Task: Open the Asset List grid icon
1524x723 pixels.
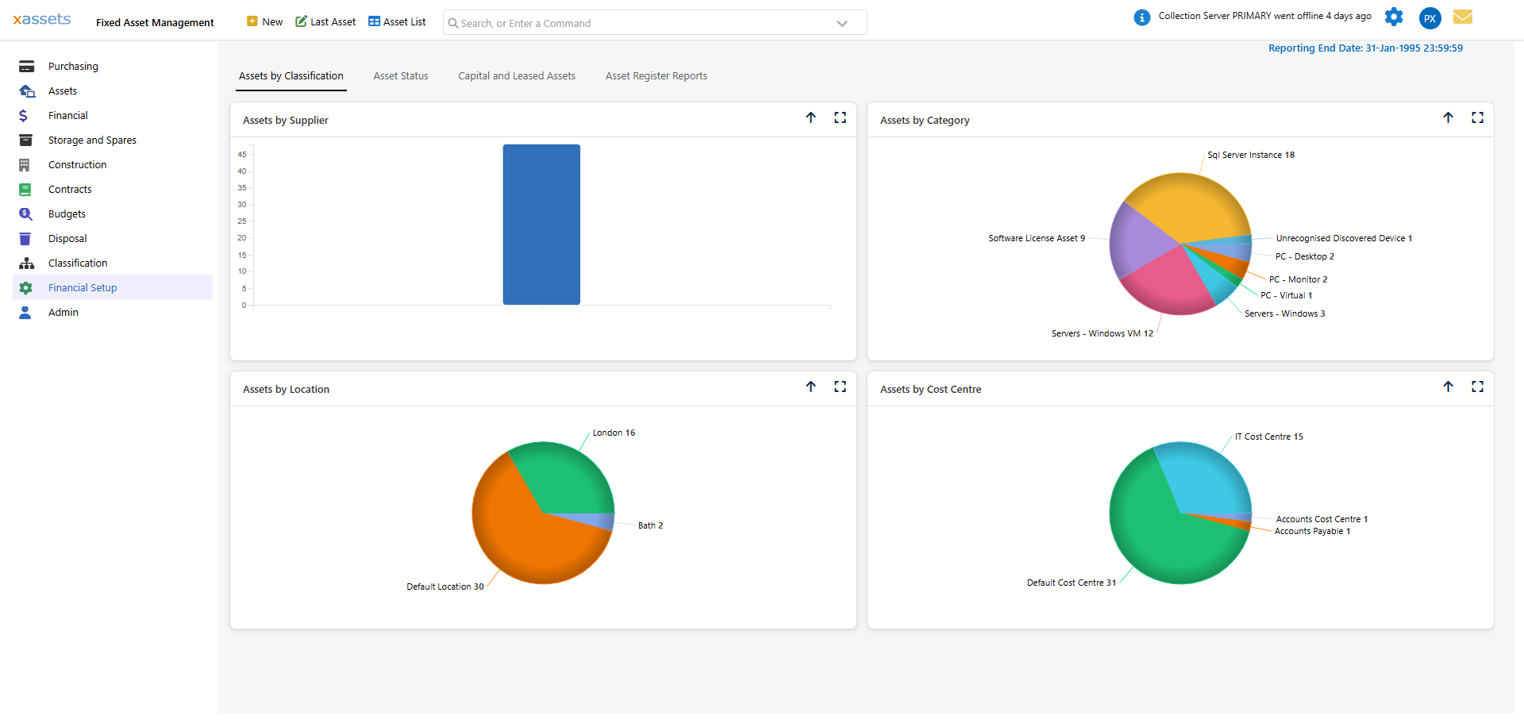Action: pos(374,21)
